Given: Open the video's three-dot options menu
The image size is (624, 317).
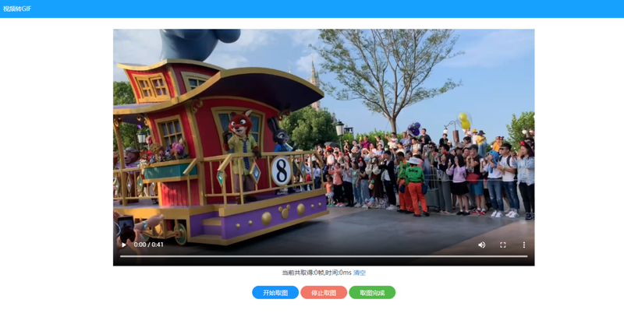Looking at the screenshot, I should (523, 245).
